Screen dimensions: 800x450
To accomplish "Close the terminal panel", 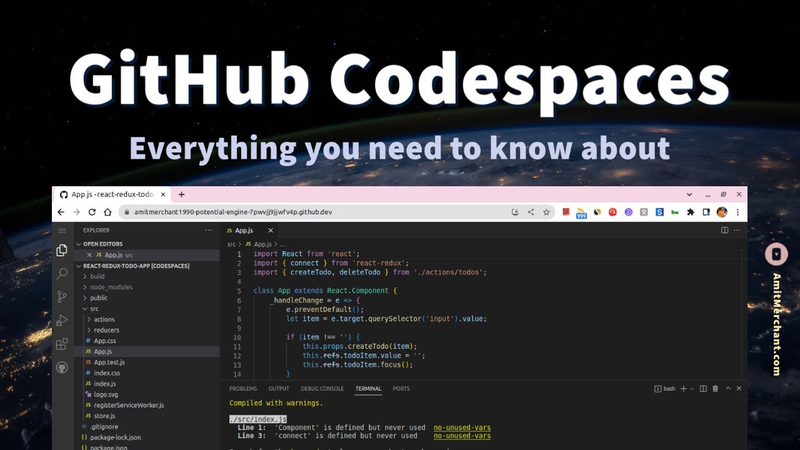I will pyautogui.click(x=739, y=389).
